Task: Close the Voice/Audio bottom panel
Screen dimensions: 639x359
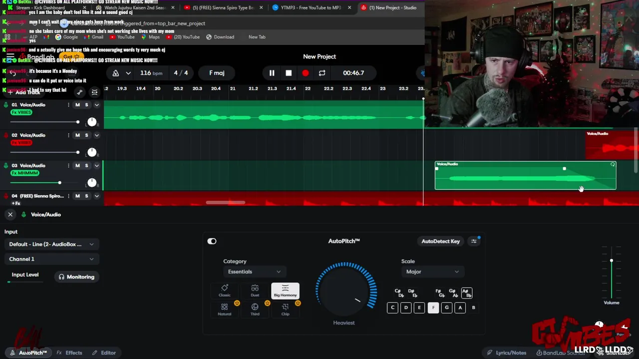Action: (10, 214)
